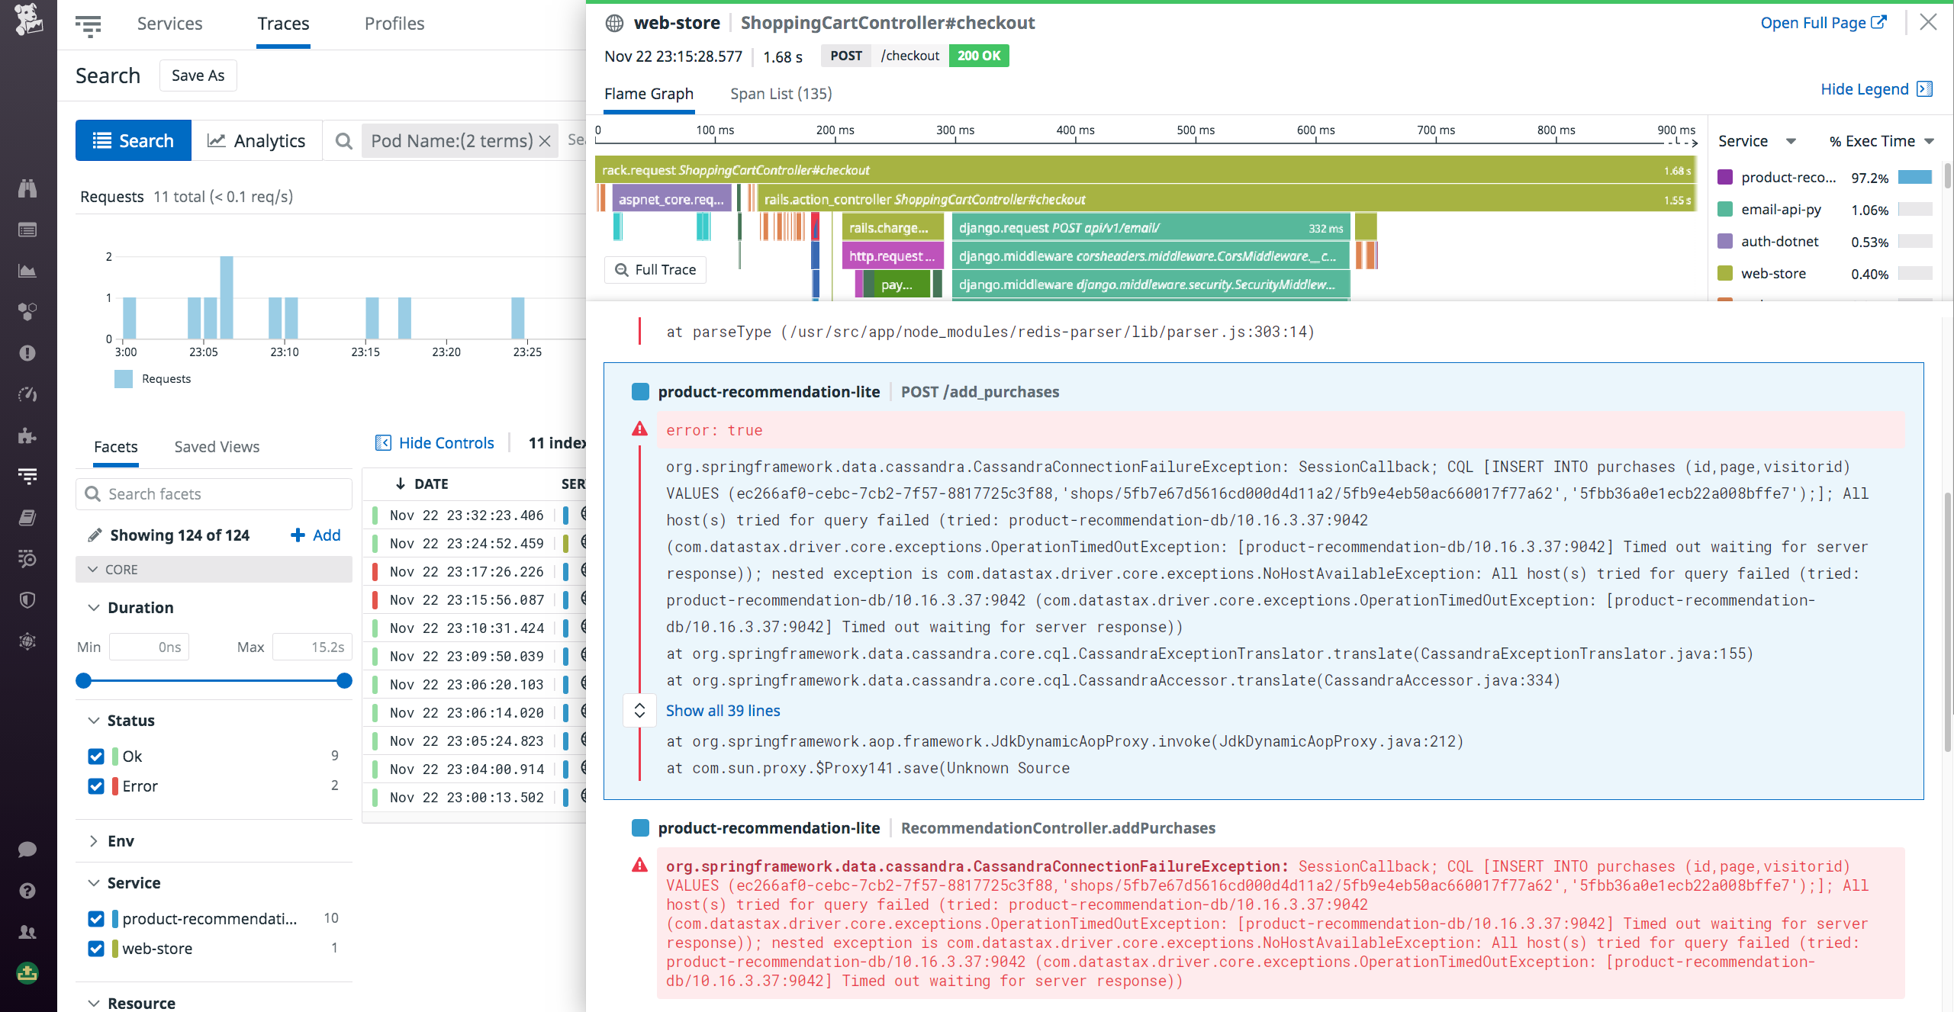Image resolution: width=1954 pixels, height=1012 pixels.
Task: Open Monitors using the exclamation sidebar icon
Action: point(27,353)
